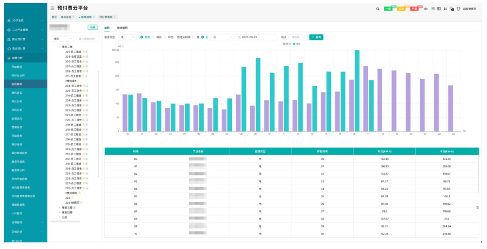
Task: Select the 同比 radio option
Action: [x=154, y=37]
